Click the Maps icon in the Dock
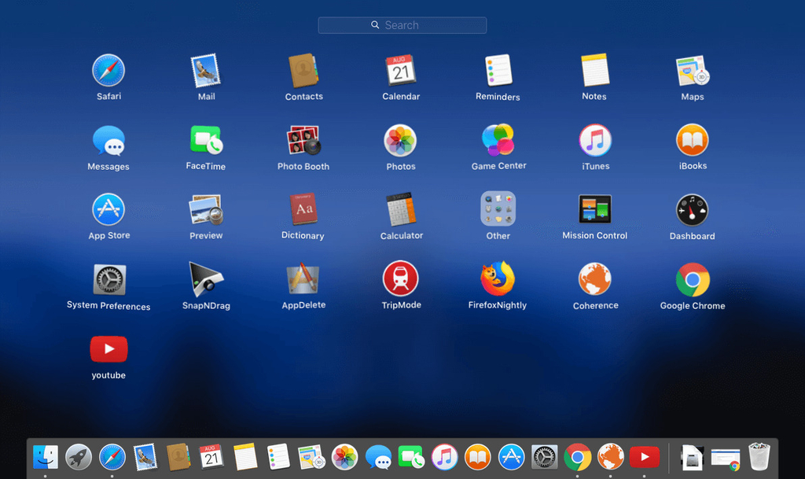805x479 pixels. point(311,457)
